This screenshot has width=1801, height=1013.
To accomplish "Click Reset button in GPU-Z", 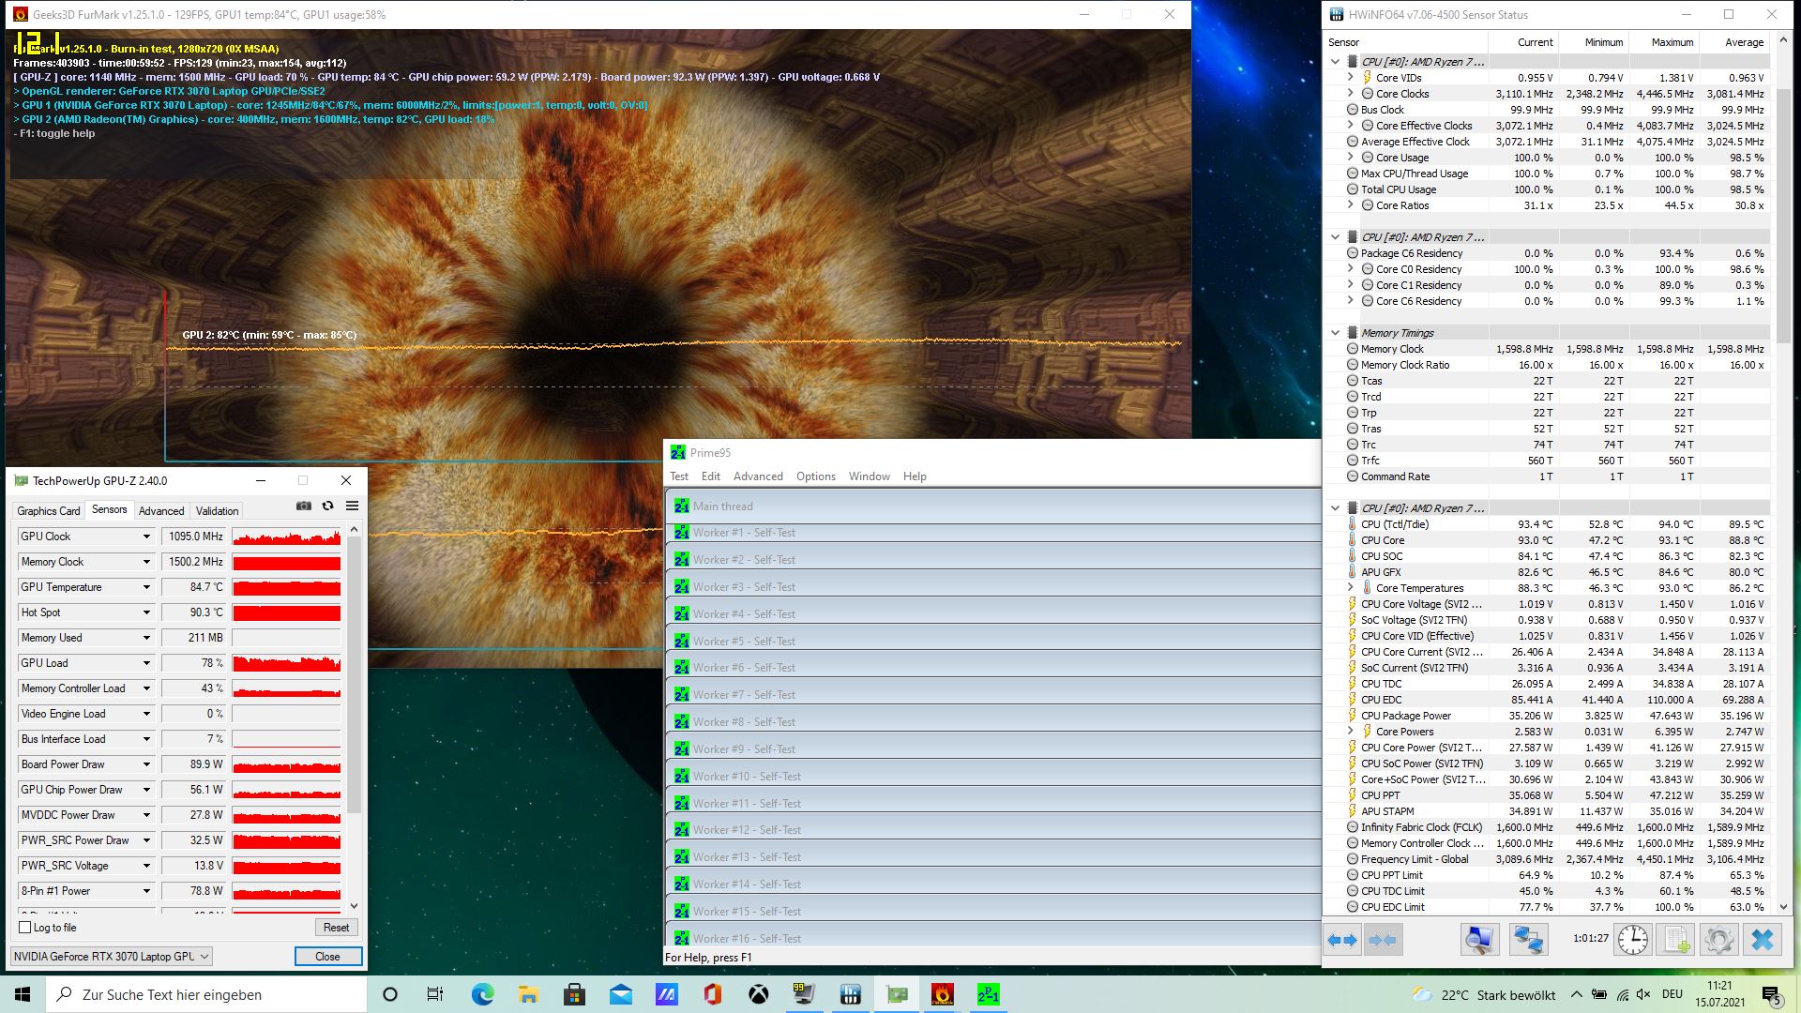I will [x=336, y=928].
